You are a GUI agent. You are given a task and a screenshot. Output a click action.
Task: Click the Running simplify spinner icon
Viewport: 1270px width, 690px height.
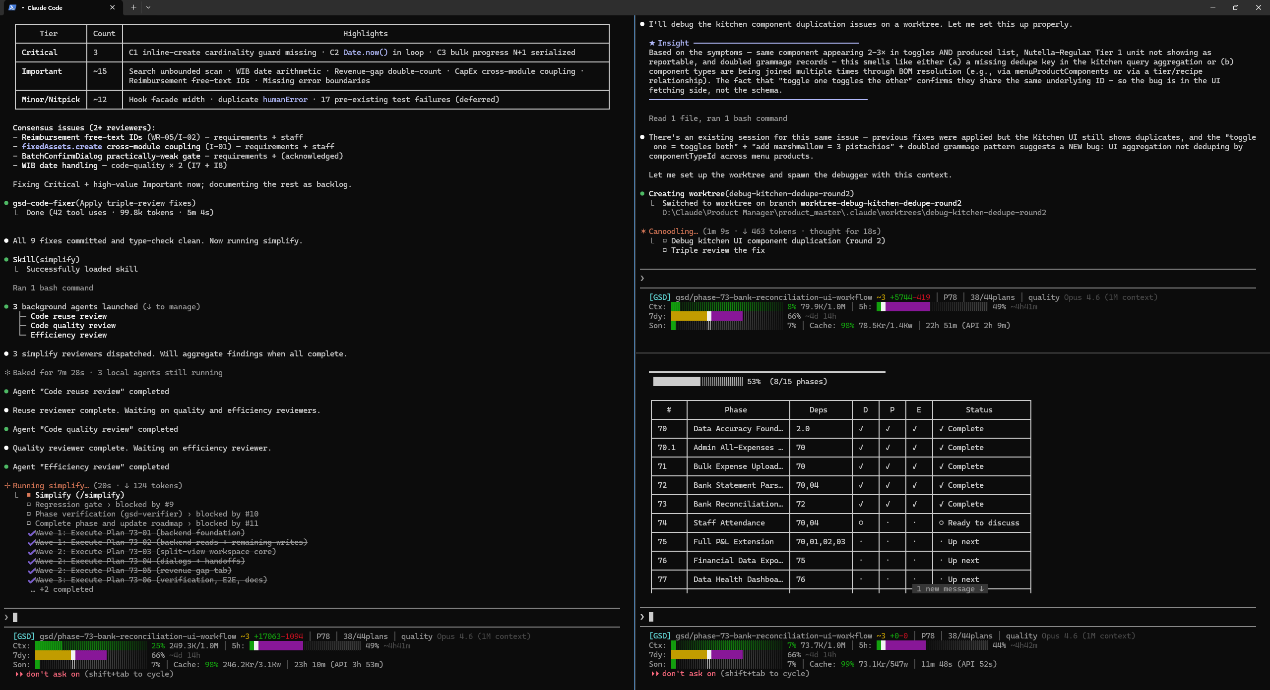point(7,486)
